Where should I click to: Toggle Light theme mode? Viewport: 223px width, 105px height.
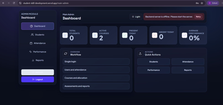click(x=136, y=17)
